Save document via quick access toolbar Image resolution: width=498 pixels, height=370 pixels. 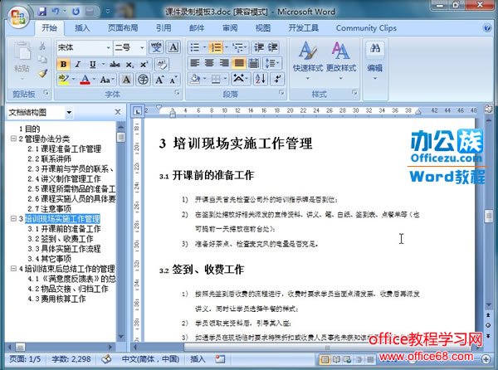click(x=42, y=12)
